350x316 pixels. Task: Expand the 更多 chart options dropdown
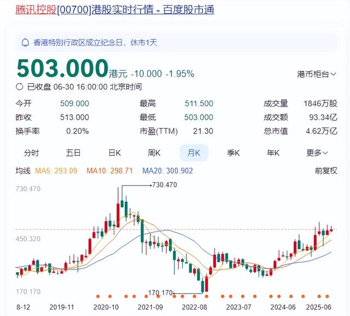pyautogui.click(x=317, y=153)
